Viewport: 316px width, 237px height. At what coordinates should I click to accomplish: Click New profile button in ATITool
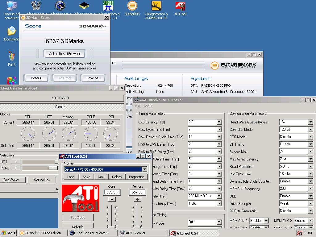pos(101,177)
